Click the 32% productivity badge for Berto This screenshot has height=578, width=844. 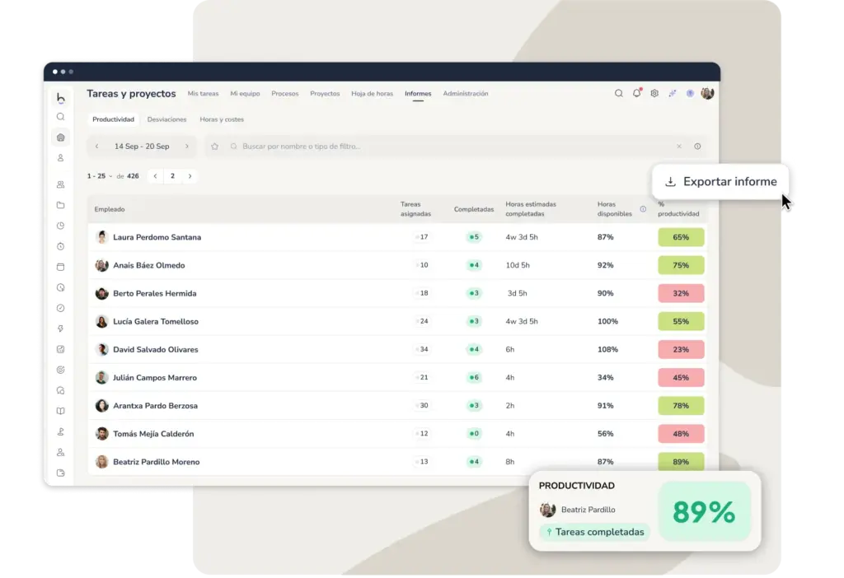[x=681, y=294]
